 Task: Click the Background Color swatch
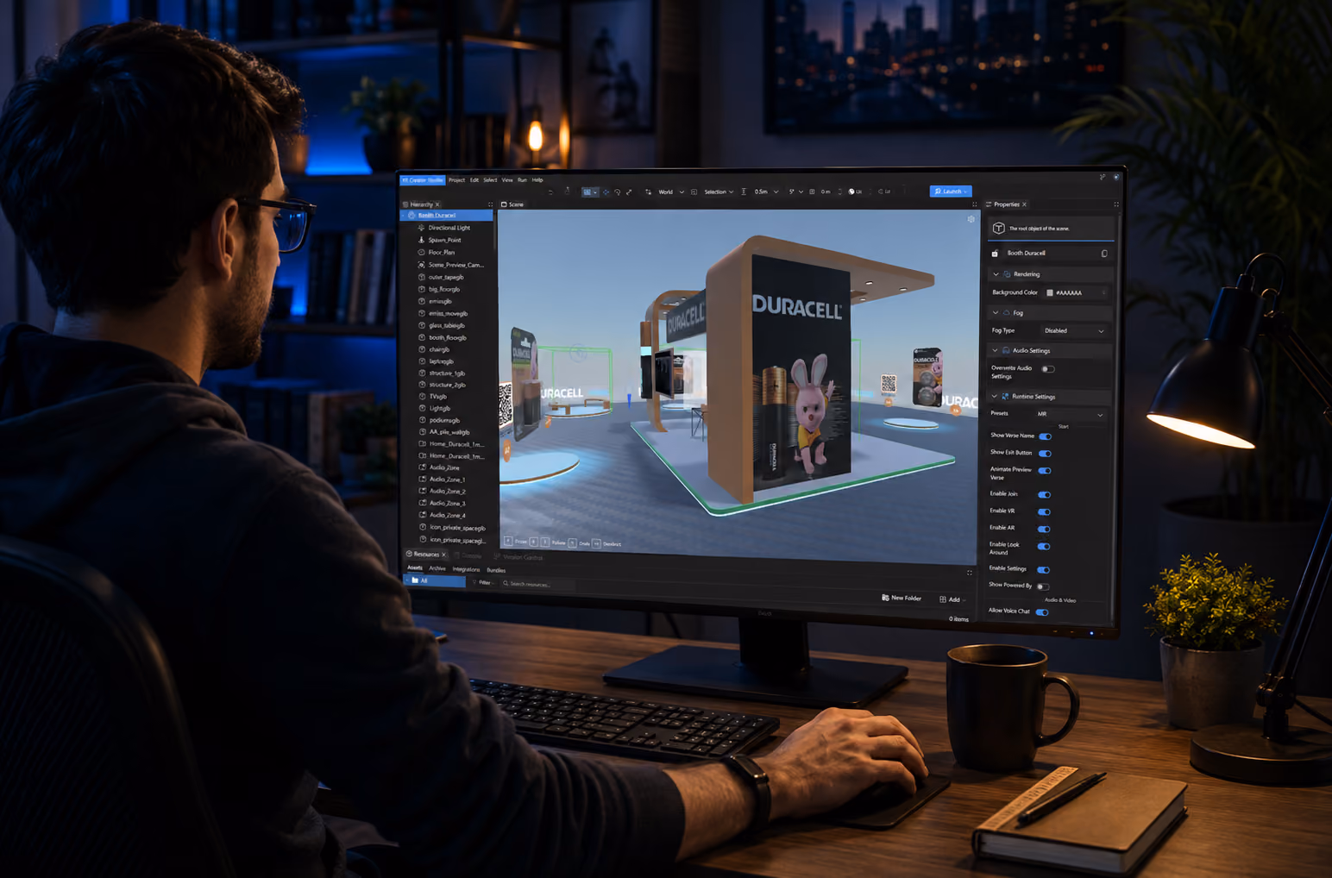point(1050,293)
